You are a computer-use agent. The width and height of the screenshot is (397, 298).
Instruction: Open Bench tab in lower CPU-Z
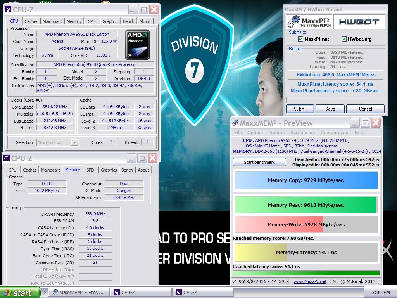127,170
